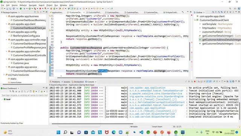Click the red Terminate icon in Console

195,82
